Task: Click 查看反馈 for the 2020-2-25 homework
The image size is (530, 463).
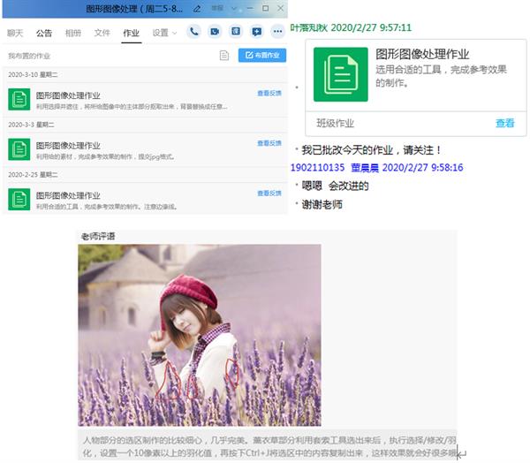Action: point(269,193)
